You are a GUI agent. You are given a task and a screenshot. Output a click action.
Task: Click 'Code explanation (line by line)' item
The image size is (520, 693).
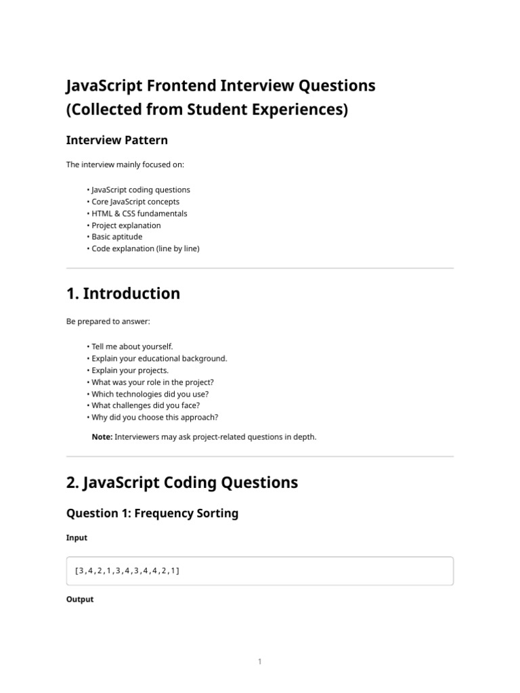(x=146, y=248)
